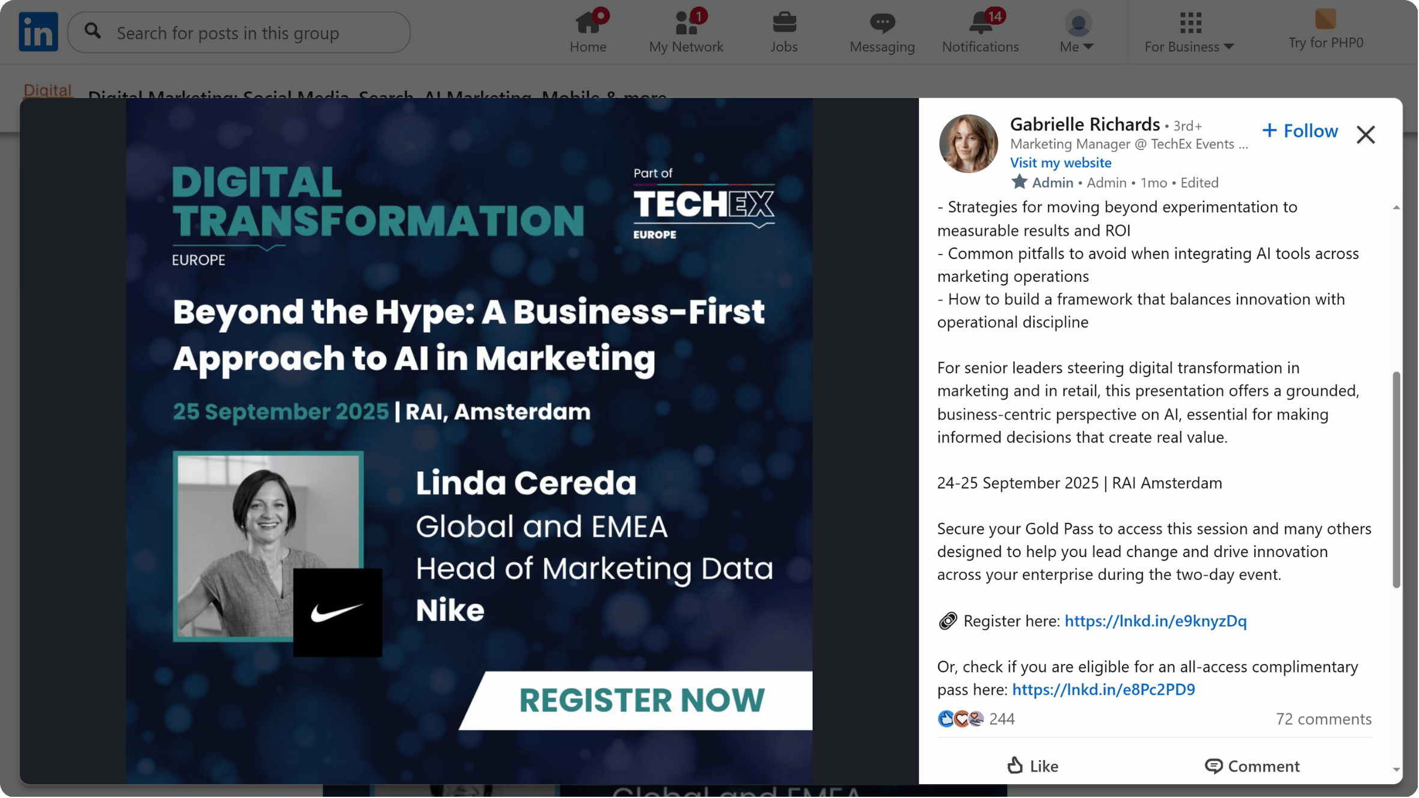The height and width of the screenshot is (798, 1419).
Task: Open the Visit my website link
Action: click(x=1061, y=162)
